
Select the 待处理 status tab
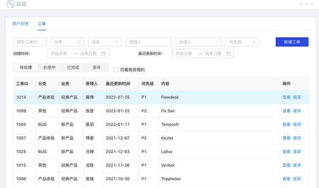26,68
